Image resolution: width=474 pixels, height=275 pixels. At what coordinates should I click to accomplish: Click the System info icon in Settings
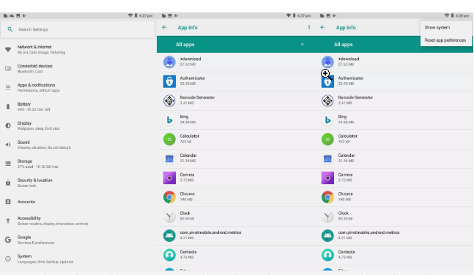(x=8, y=259)
